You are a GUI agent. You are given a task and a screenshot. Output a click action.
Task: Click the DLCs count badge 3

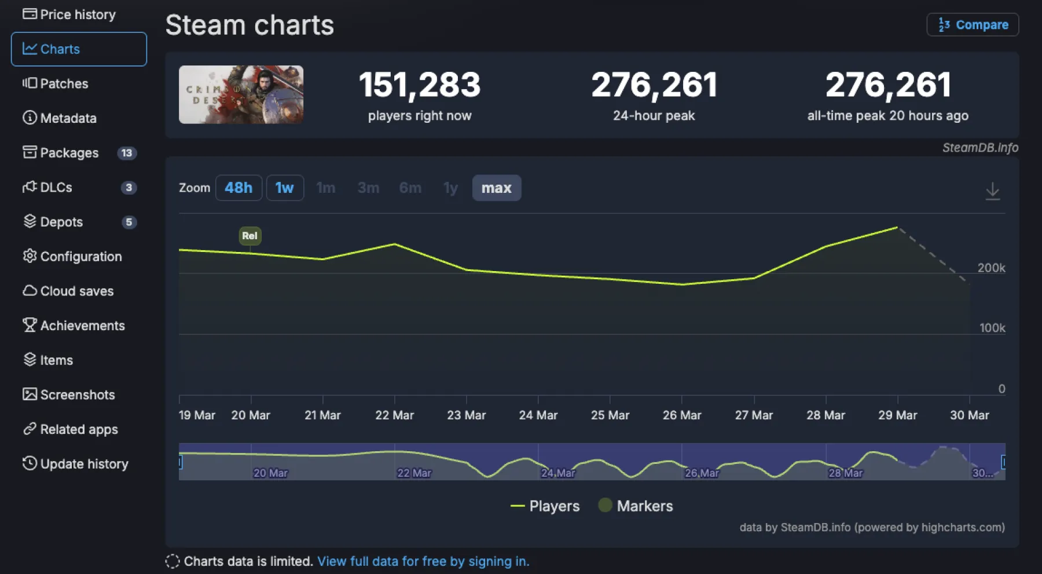[x=129, y=188]
